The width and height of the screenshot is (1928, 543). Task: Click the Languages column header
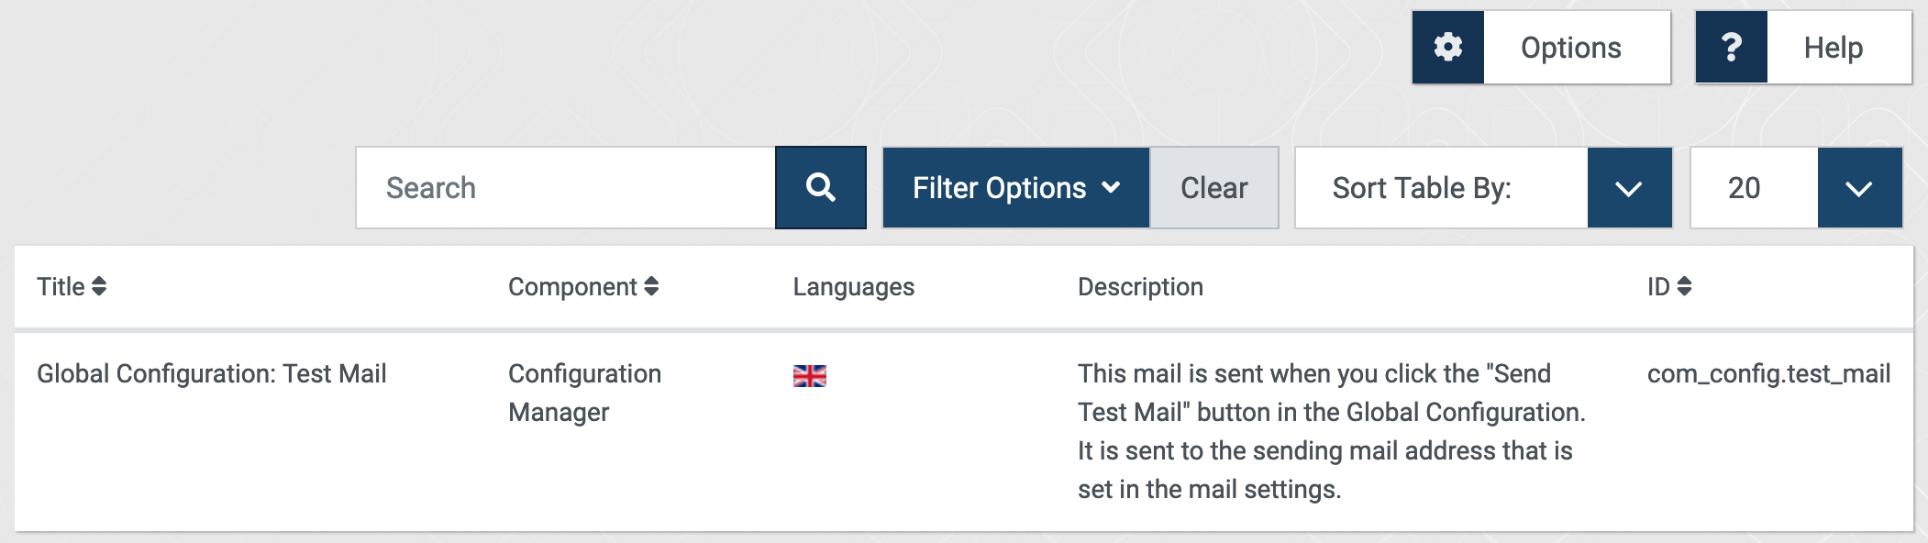(853, 287)
